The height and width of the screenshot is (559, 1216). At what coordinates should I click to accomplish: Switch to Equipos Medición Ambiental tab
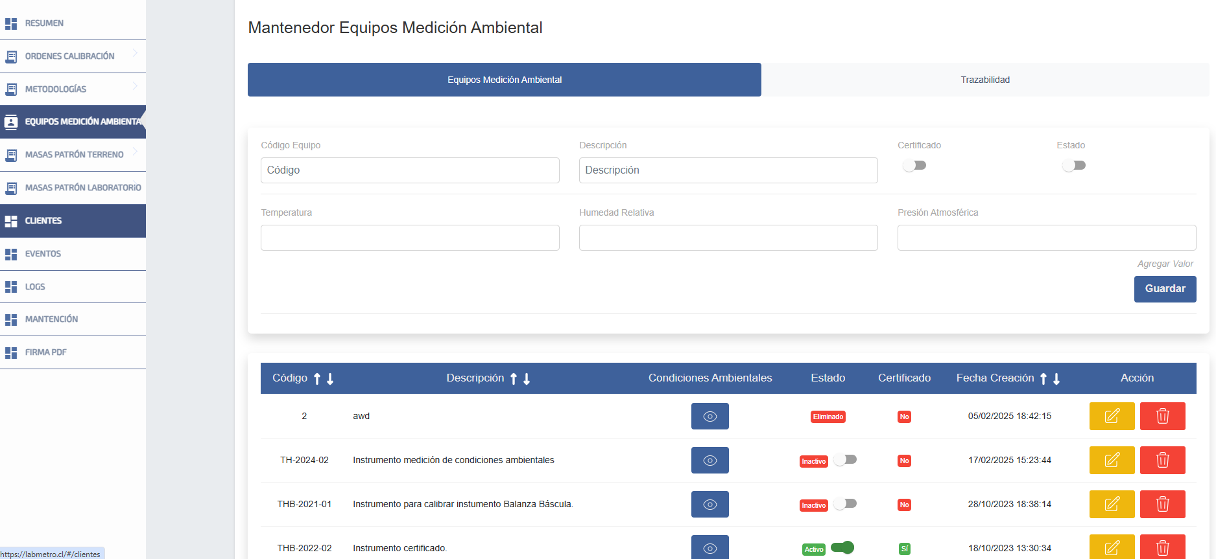[505, 80]
